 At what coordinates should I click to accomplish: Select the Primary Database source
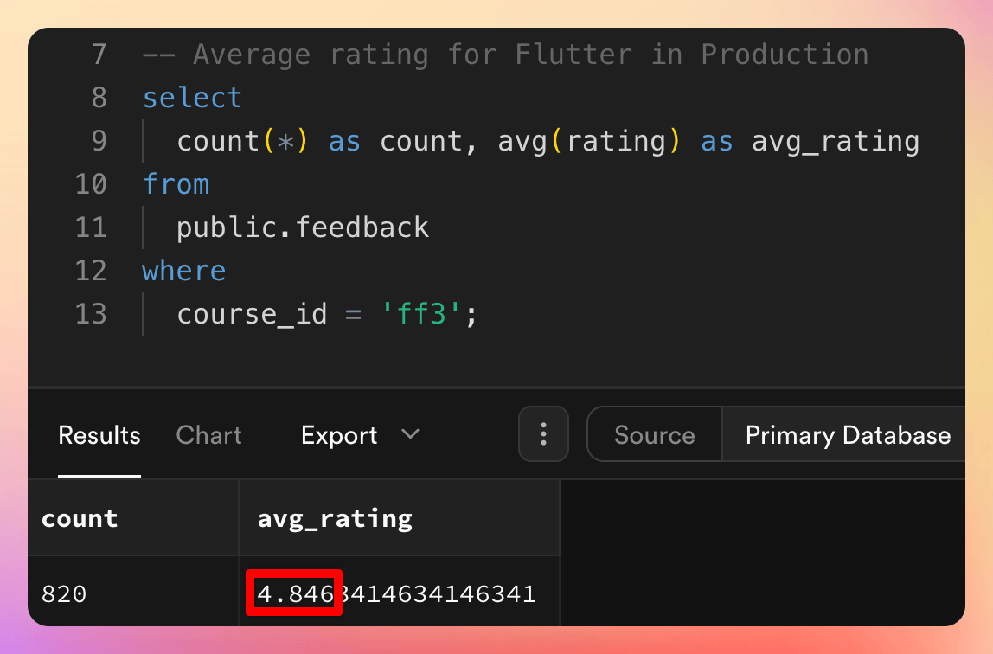pyautogui.click(x=848, y=435)
